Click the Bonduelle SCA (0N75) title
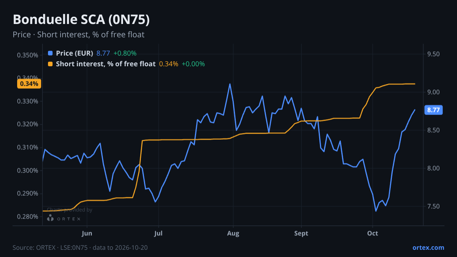Image resolution: width=457 pixels, height=257 pixels. [81, 20]
